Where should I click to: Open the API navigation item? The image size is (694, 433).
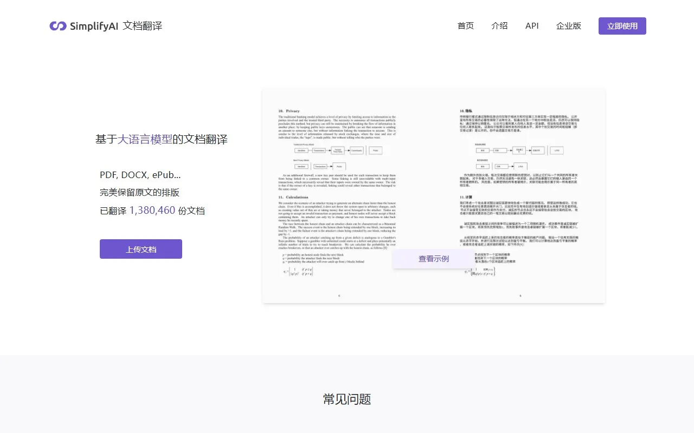(532, 25)
